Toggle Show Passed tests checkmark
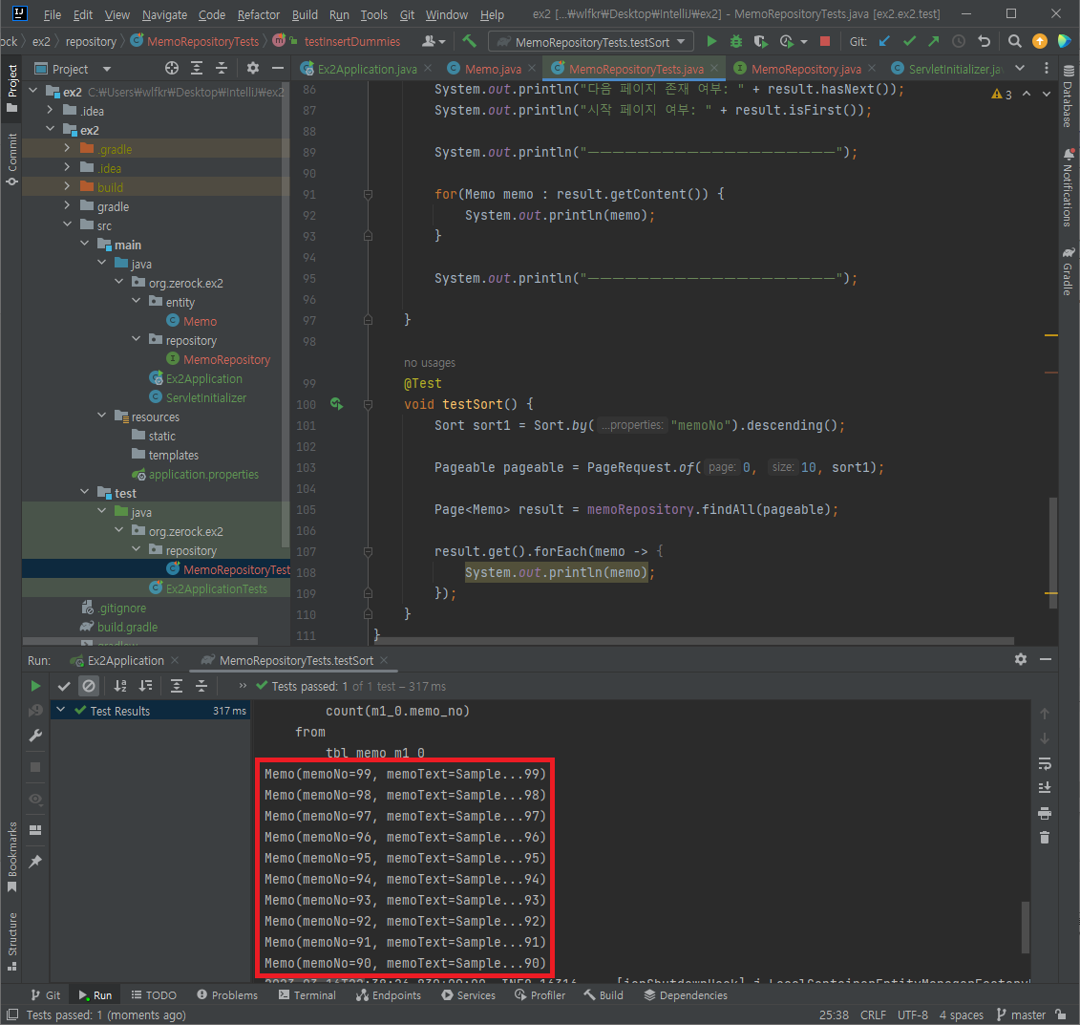The height and width of the screenshot is (1025, 1080). coord(64,685)
